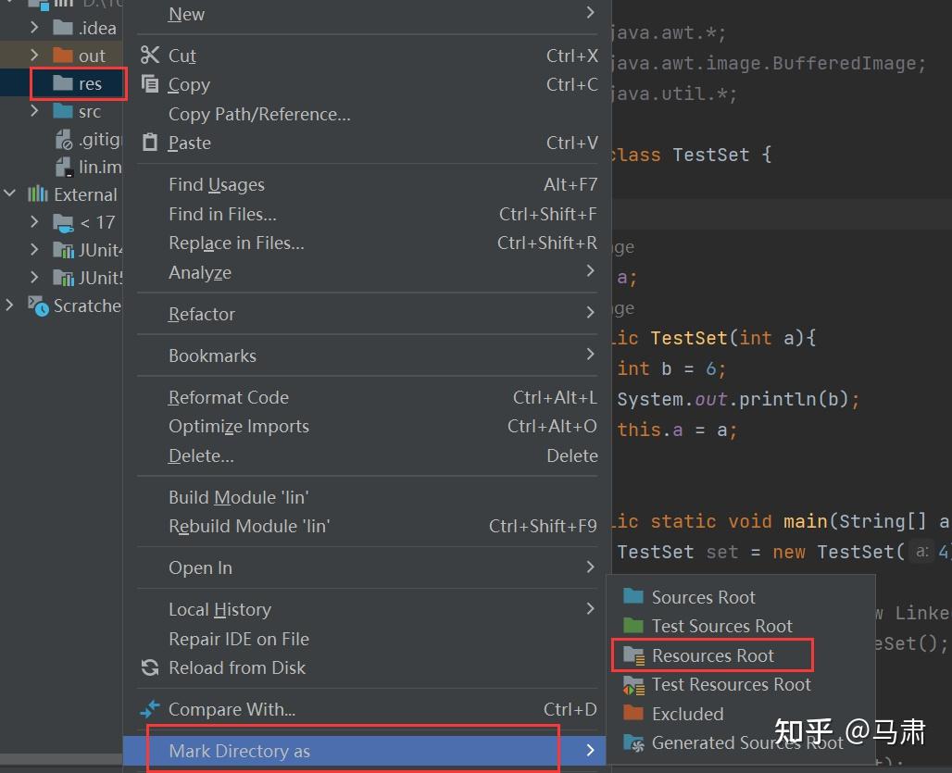Click 'java.util.*;' import line

pos(674,94)
